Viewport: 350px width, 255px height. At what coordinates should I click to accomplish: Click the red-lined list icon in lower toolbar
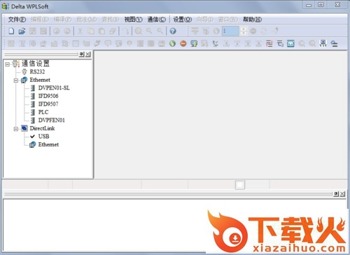coord(269,43)
